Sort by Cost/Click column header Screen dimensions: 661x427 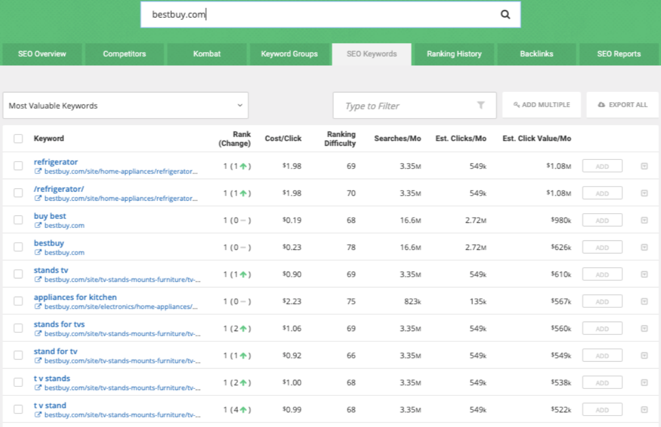click(283, 139)
